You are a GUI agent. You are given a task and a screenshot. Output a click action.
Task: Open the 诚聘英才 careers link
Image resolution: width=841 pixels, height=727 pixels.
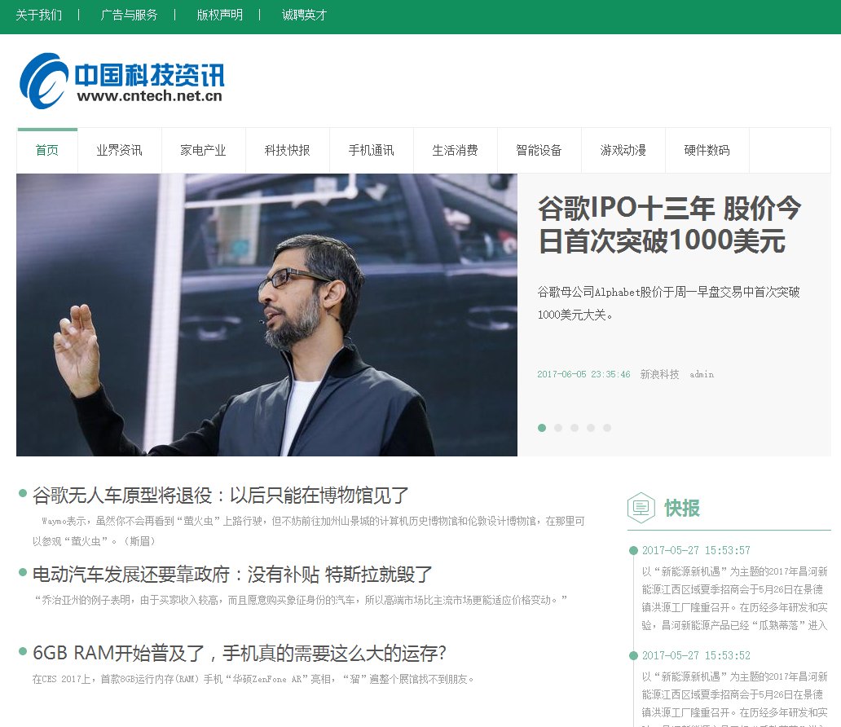[304, 15]
